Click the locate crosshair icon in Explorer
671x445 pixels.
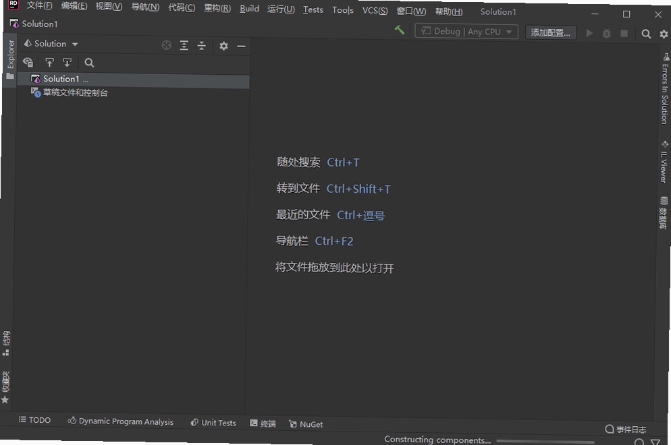pos(167,45)
